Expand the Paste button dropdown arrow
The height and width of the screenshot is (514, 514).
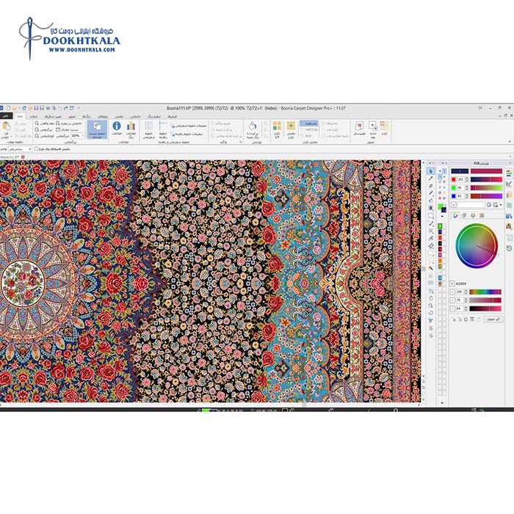pos(11,137)
